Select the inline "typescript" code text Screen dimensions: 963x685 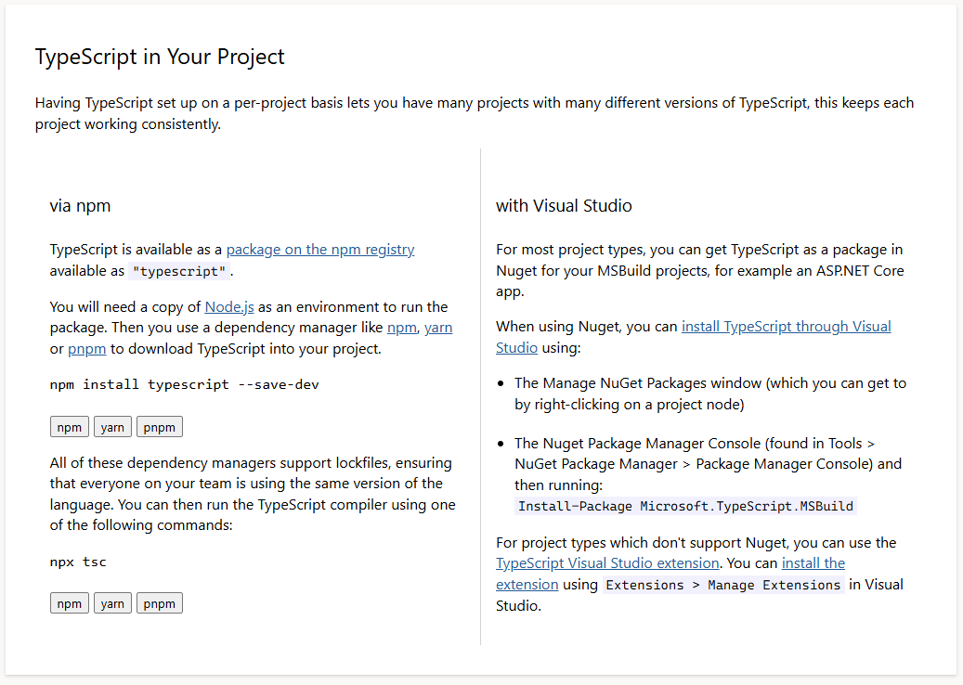[178, 270]
